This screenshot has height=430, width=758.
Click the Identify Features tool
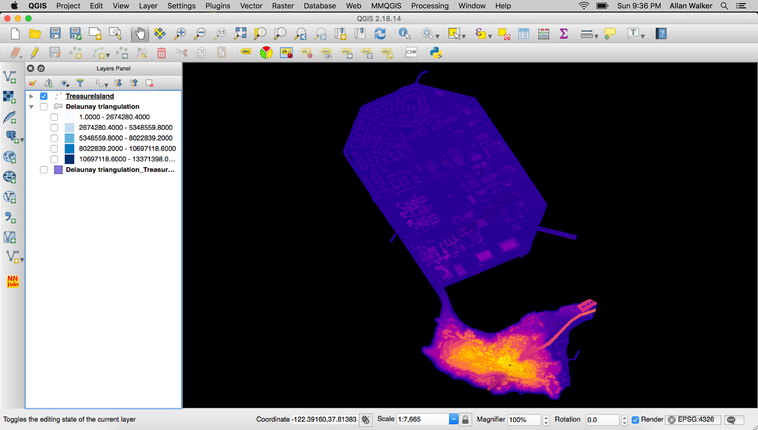pos(404,34)
